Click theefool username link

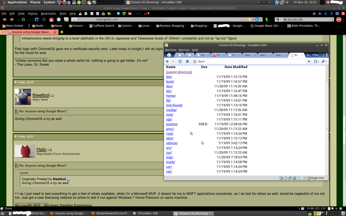[x=41, y=96]
